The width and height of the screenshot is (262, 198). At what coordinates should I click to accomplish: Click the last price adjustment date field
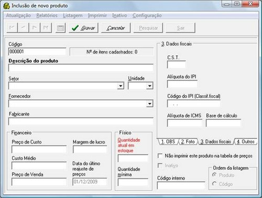[90, 182]
